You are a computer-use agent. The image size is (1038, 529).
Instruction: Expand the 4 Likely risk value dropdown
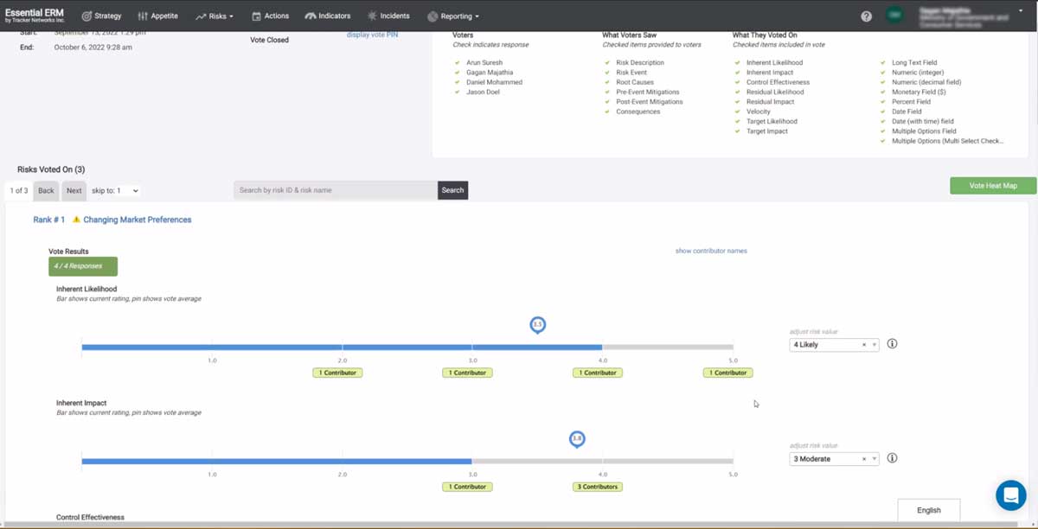click(x=875, y=345)
